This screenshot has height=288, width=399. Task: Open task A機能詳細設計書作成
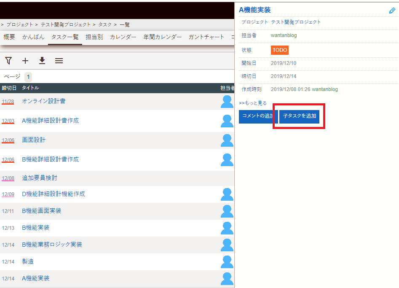pyautogui.click(x=51, y=121)
